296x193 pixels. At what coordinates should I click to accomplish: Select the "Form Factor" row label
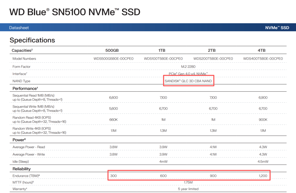pyautogui.click(x=21, y=67)
